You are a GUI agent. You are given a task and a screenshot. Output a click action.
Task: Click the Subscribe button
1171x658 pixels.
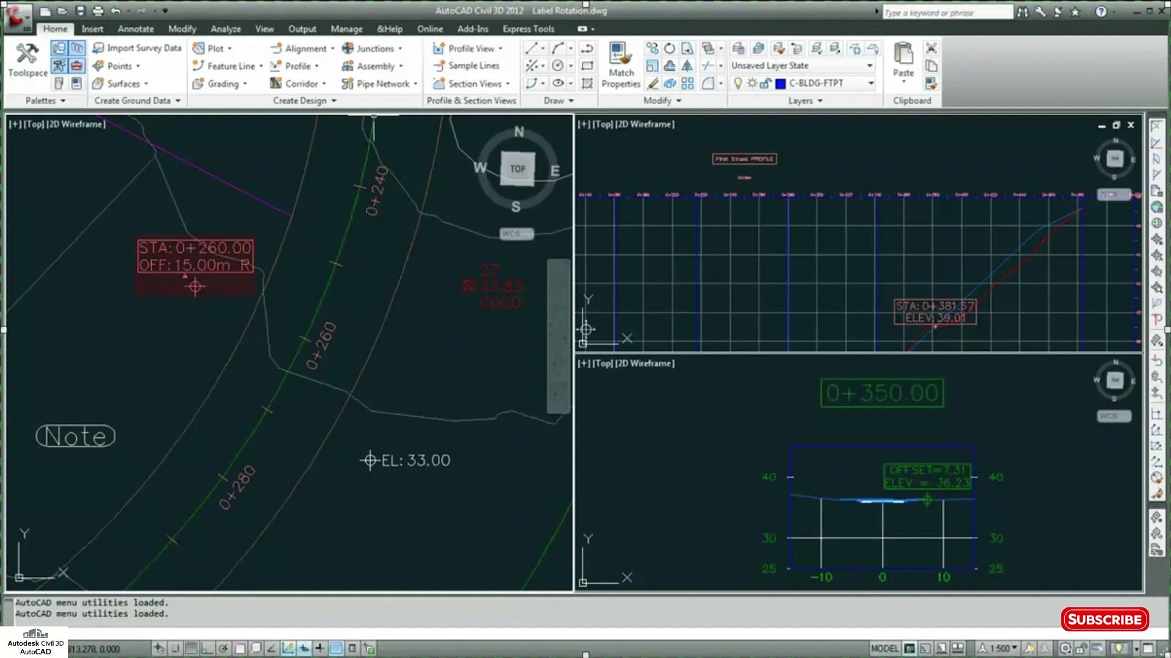click(1105, 620)
